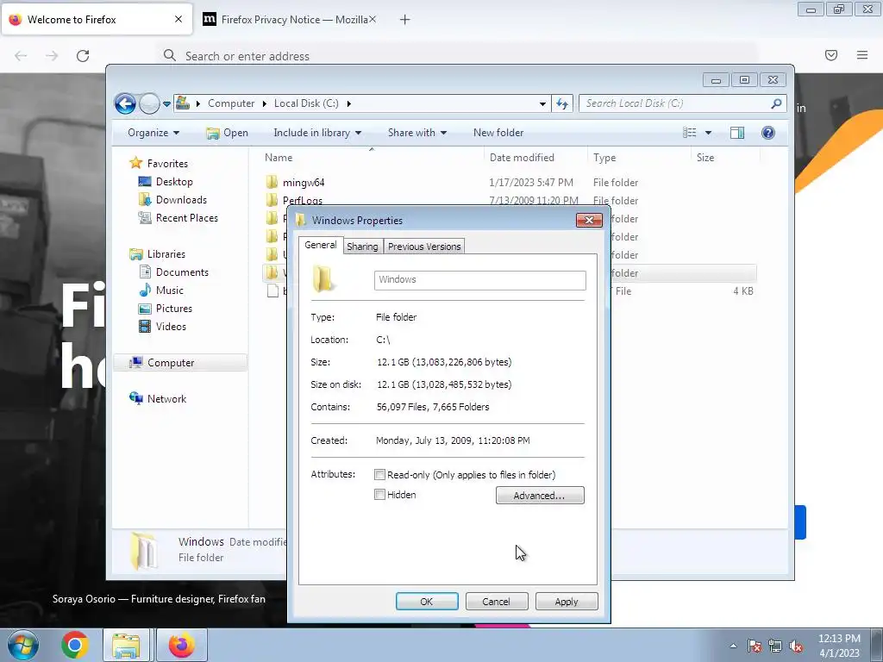883x662 pixels.
Task: Click OK in the Windows Properties dialog
Action: [427, 601]
